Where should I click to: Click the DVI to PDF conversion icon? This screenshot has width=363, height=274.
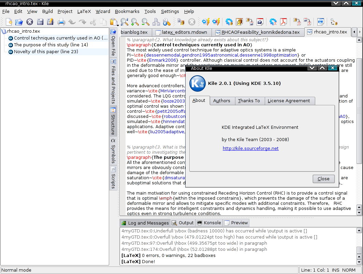(x=297, y=22)
